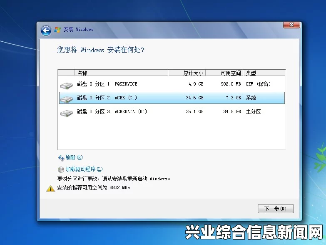Click the 4.9 GB total size value
Screen dimensions: 326x245
196,84
